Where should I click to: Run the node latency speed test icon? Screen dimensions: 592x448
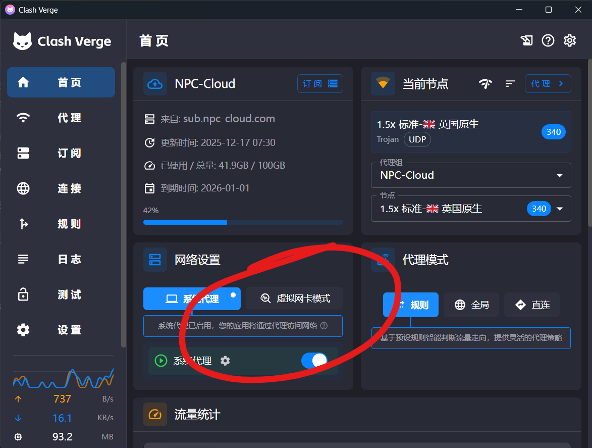coord(486,84)
